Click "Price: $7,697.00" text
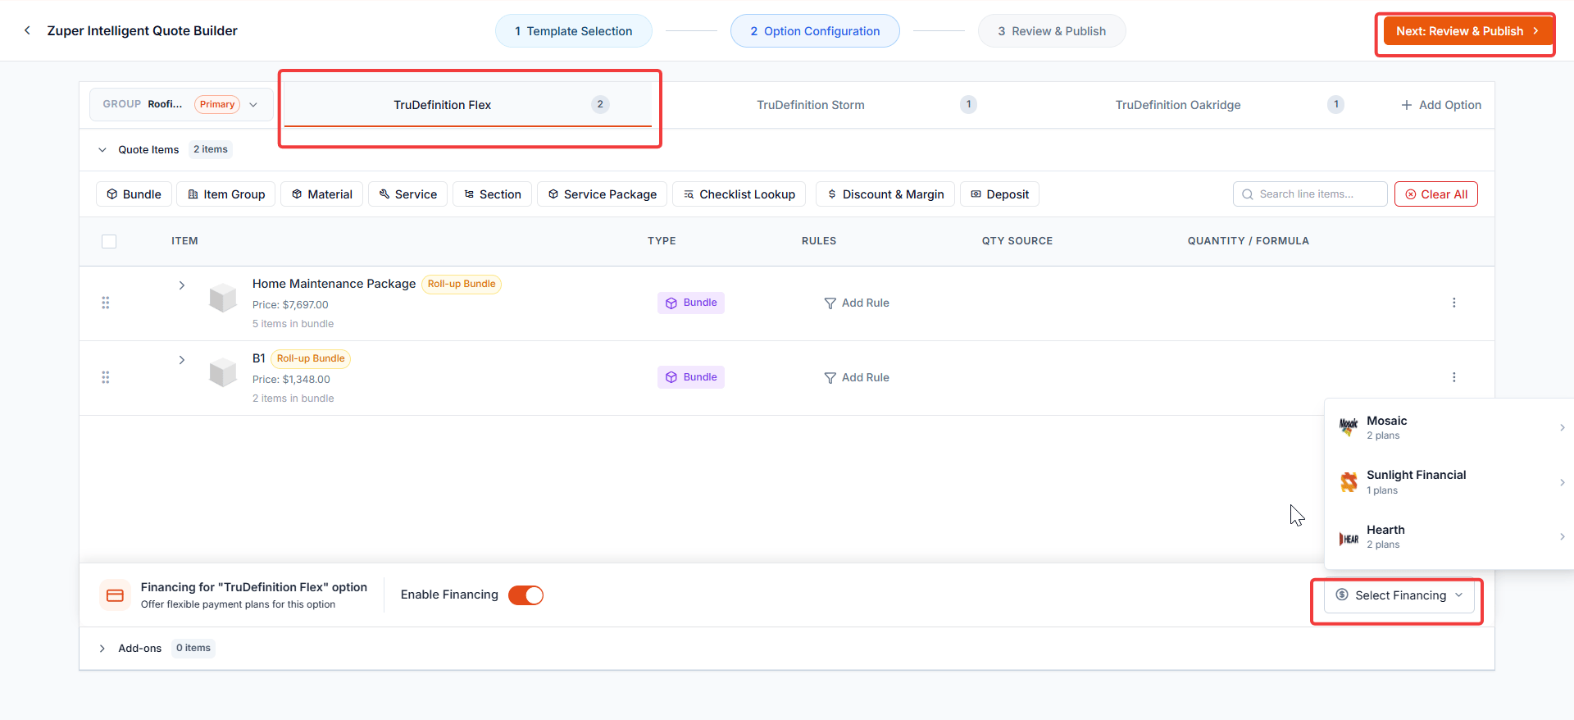This screenshot has height=720, width=1574. 290,305
